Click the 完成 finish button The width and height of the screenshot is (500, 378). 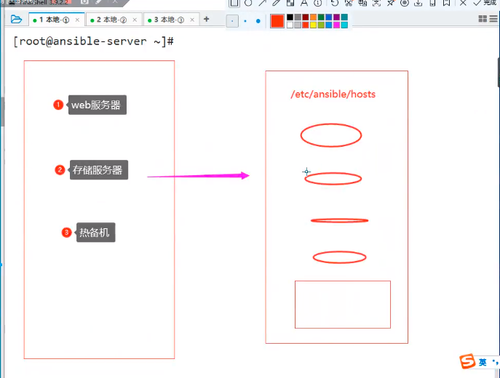[485, 3]
